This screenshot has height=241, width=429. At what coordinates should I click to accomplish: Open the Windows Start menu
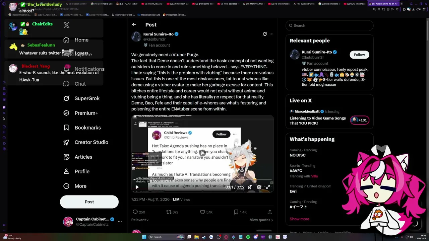pos(144,237)
